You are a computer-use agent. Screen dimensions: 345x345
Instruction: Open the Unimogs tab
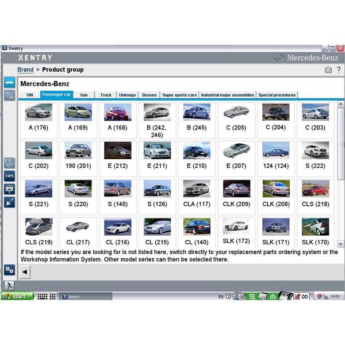127,95
